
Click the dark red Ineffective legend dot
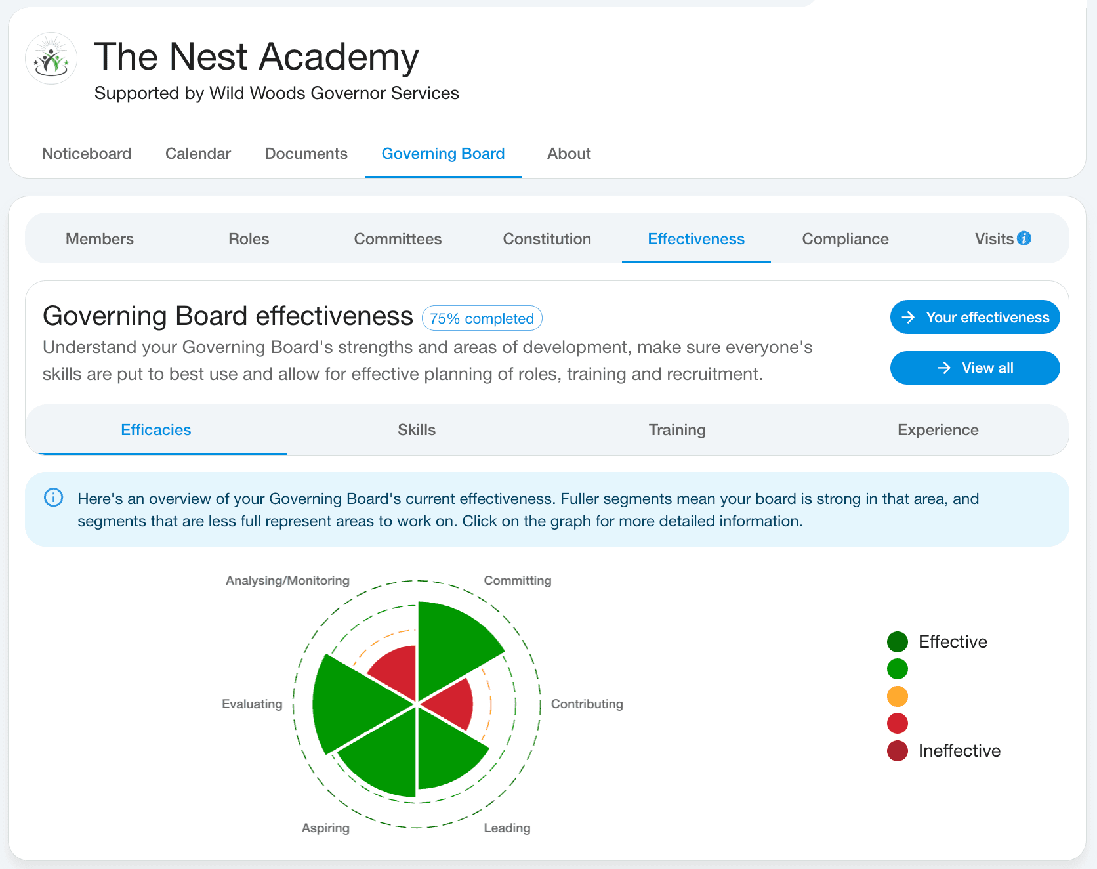pyautogui.click(x=897, y=751)
